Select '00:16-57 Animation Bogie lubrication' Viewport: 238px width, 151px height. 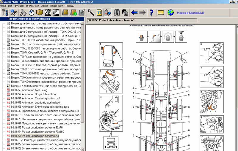pos(33,94)
